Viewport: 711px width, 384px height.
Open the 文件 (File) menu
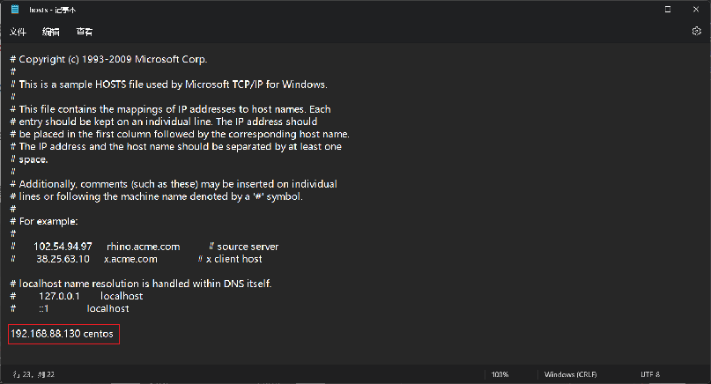click(x=18, y=32)
